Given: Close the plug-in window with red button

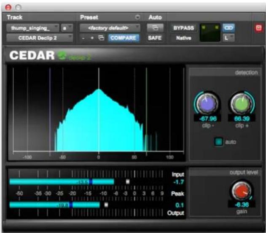Looking at the screenshot, I should [x=8, y=8].
